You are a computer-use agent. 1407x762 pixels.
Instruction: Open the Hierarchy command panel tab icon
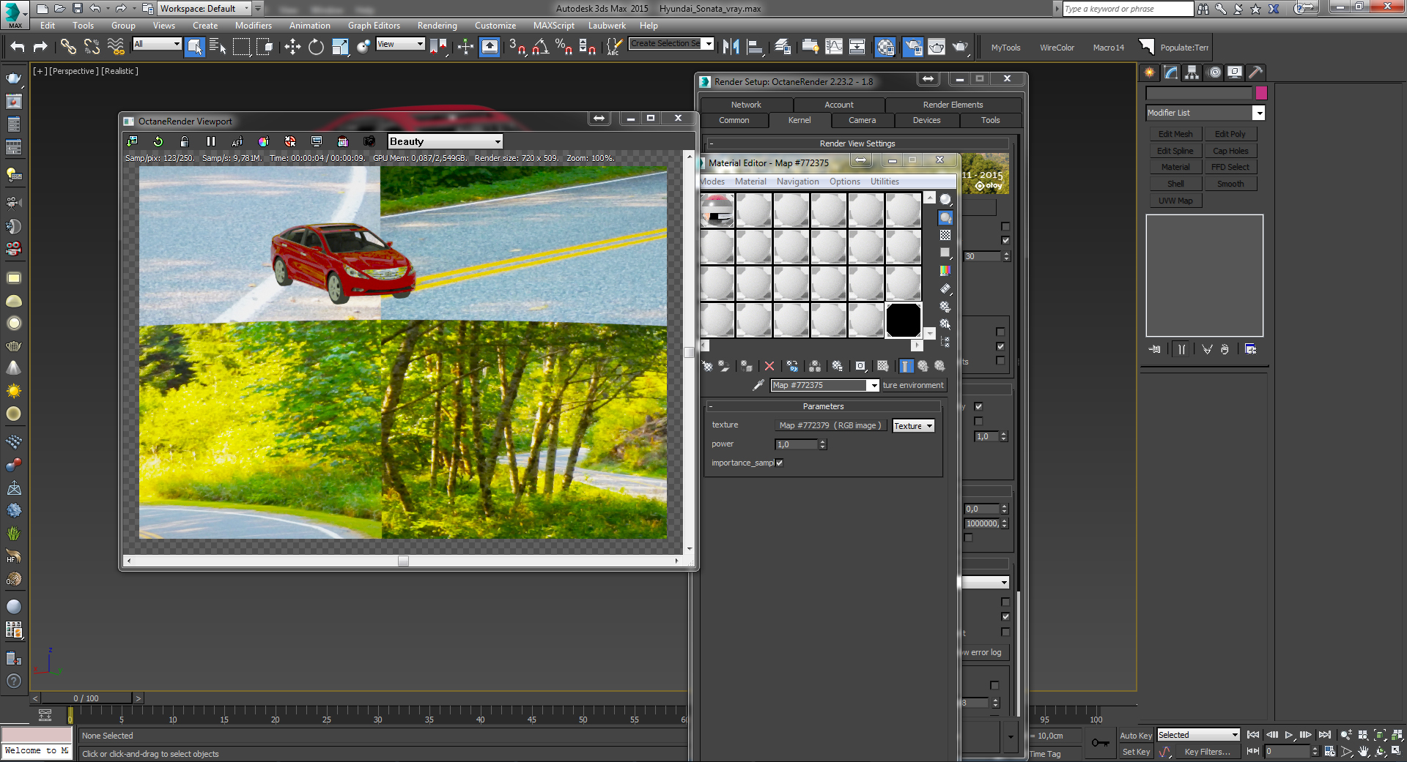[1192, 72]
